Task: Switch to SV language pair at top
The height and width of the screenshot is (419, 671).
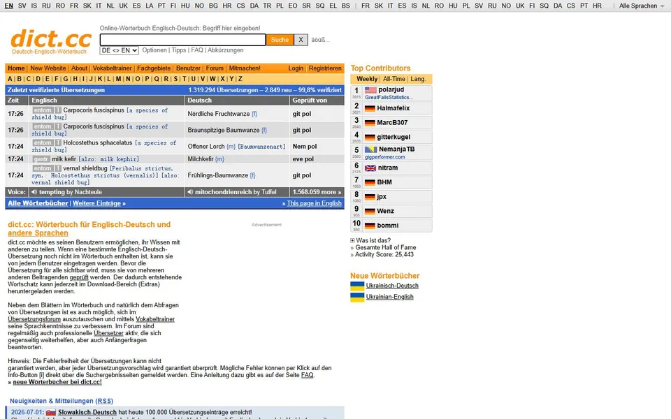Action: coord(22,6)
